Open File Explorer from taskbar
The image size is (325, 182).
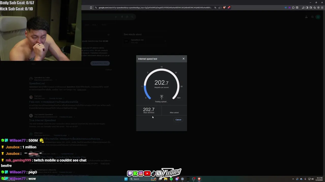[x=166, y=179]
